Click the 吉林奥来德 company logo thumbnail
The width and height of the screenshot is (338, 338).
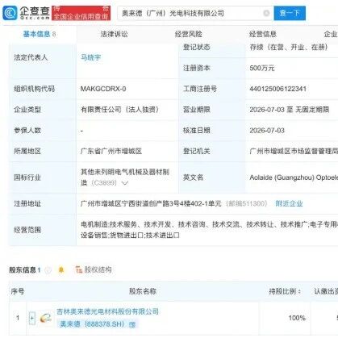pos(46,319)
